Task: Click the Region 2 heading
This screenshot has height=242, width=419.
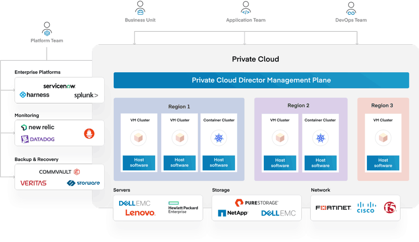Action: pyautogui.click(x=298, y=106)
